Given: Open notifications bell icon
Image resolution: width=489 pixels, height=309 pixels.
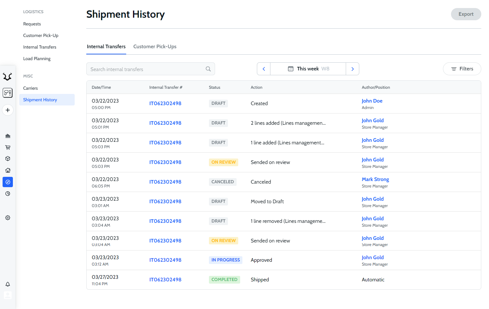Looking at the screenshot, I should (8, 284).
